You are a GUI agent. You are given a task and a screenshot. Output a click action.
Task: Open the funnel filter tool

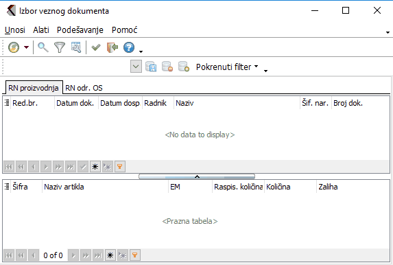pos(60,47)
